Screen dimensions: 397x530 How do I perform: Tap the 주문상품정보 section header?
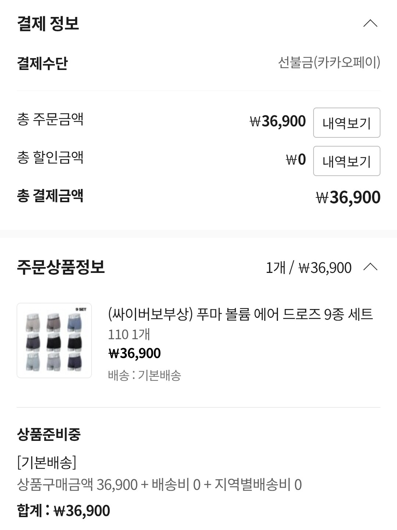(x=61, y=267)
